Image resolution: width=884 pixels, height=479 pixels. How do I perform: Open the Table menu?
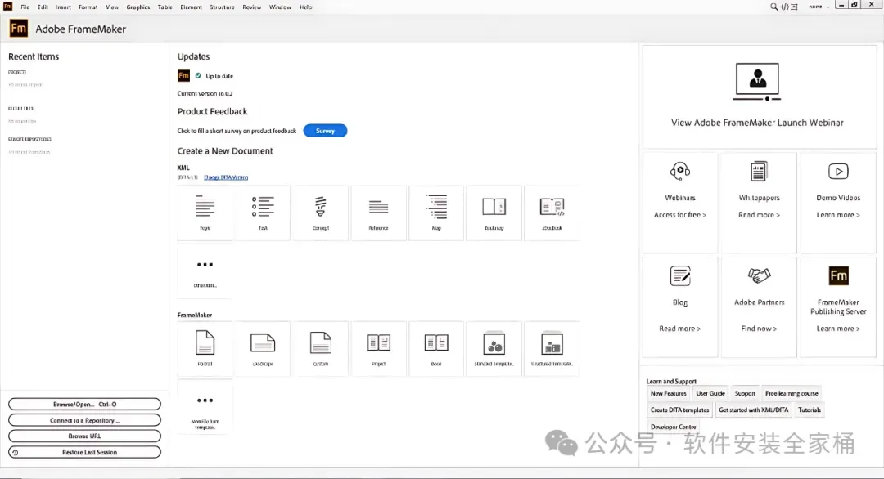pyautogui.click(x=165, y=7)
